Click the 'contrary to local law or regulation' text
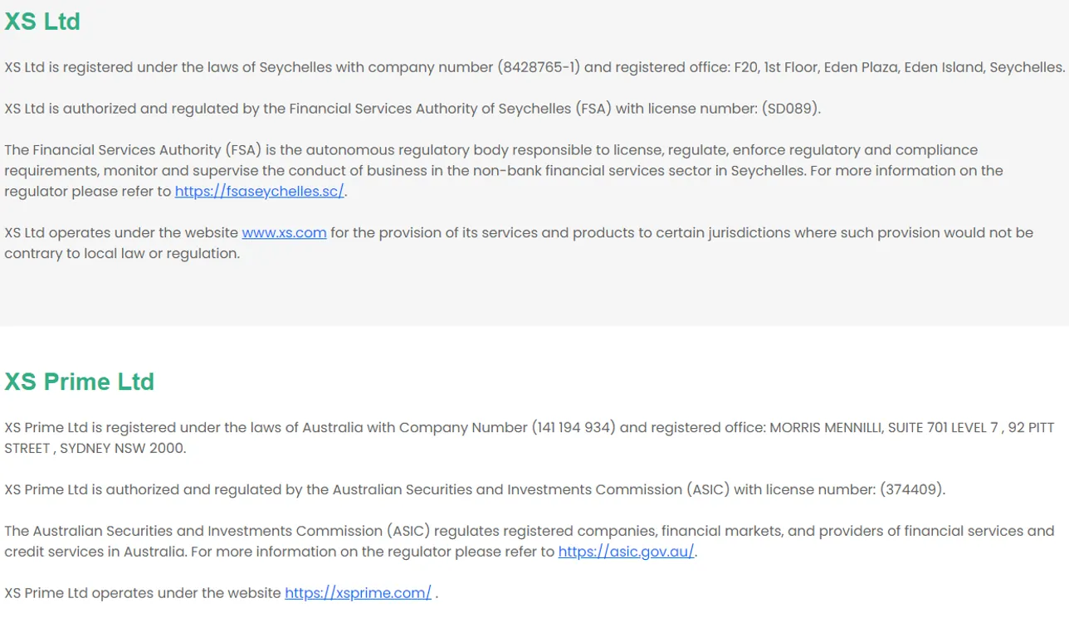1069x637 pixels. pyautogui.click(x=122, y=254)
